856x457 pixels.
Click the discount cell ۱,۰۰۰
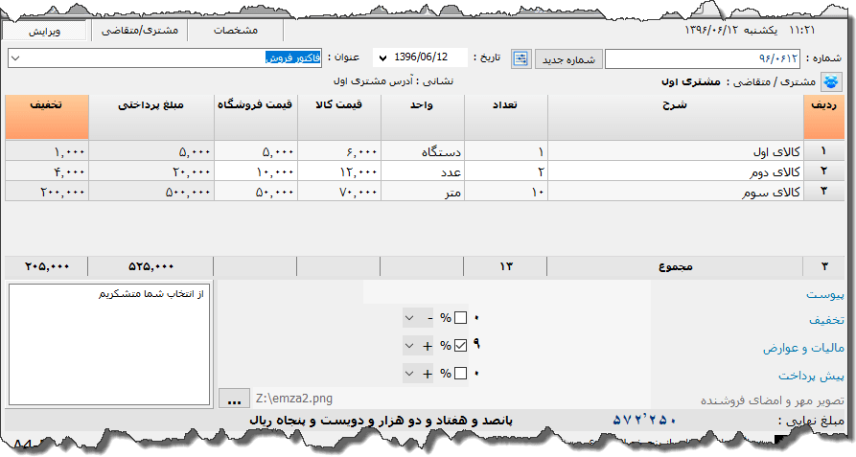click(x=46, y=151)
